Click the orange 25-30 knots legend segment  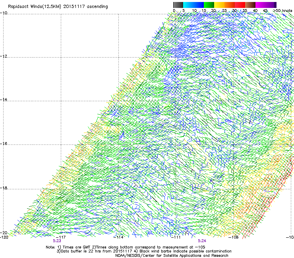[230, 5]
